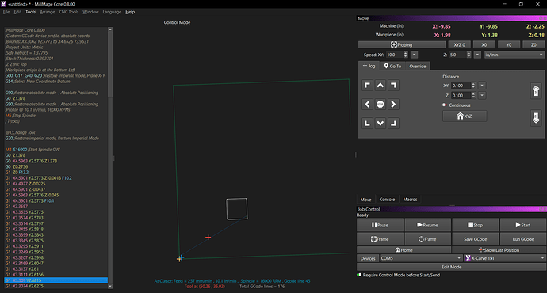Open the CNC Tools menu
Image resolution: width=547 pixels, height=293 pixels.
(69, 12)
